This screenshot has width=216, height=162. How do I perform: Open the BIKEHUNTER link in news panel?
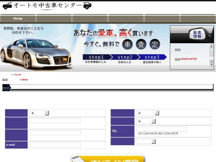pos(189,59)
